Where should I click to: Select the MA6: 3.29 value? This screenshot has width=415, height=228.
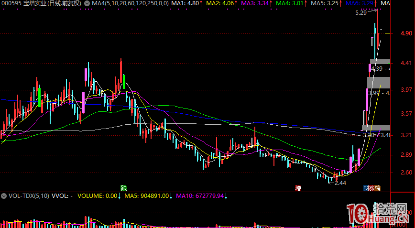click(360, 3)
